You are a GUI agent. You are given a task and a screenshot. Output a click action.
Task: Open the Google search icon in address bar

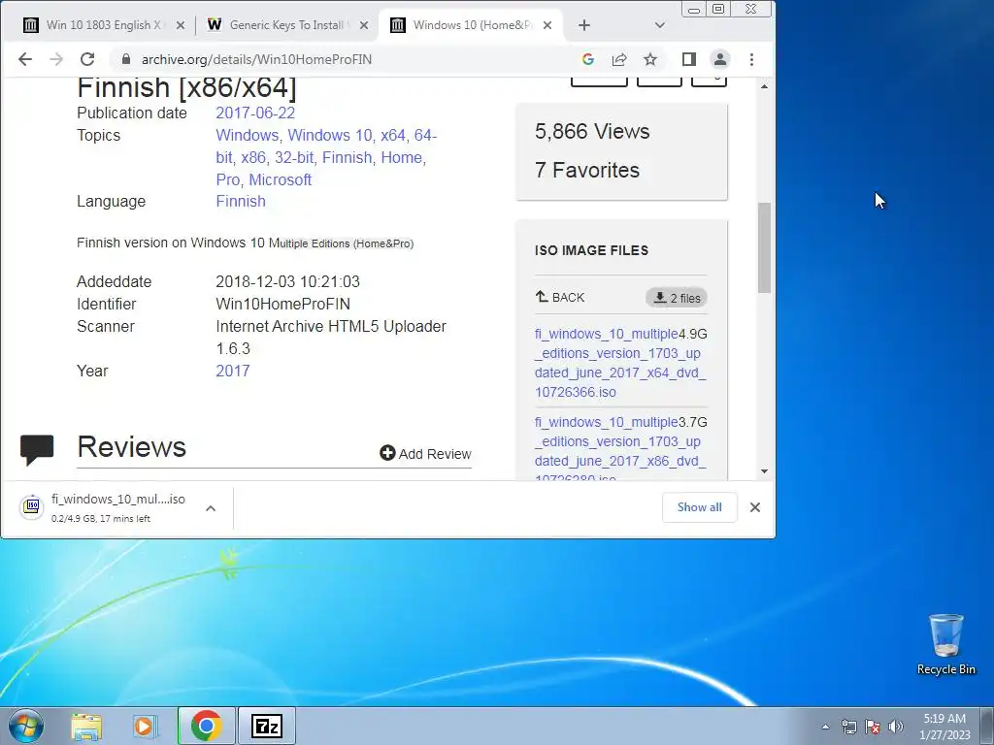click(587, 59)
